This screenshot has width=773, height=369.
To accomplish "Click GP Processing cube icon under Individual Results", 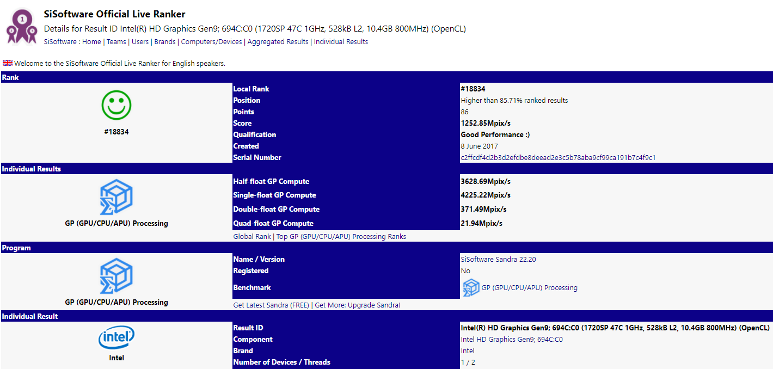I will 116,197.
